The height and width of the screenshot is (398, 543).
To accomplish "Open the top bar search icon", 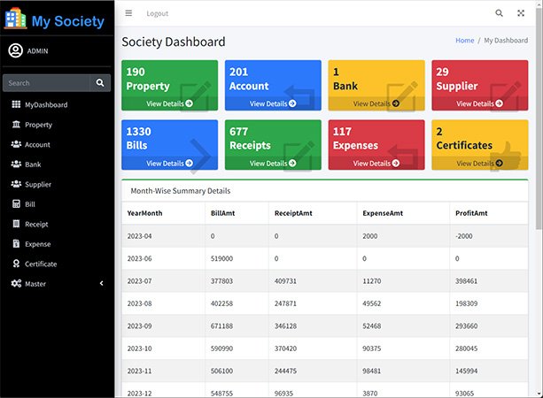I will (x=499, y=13).
